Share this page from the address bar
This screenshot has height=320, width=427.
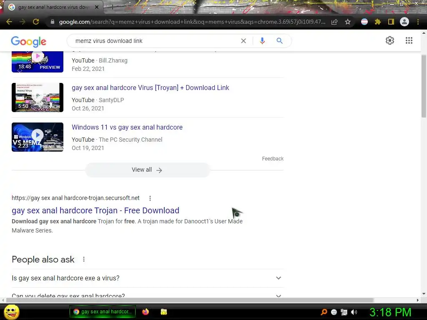334,22
